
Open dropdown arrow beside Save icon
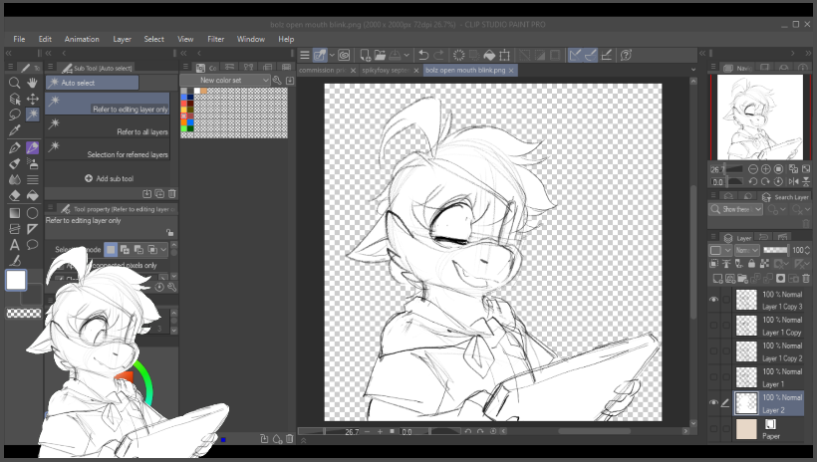click(407, 55)
